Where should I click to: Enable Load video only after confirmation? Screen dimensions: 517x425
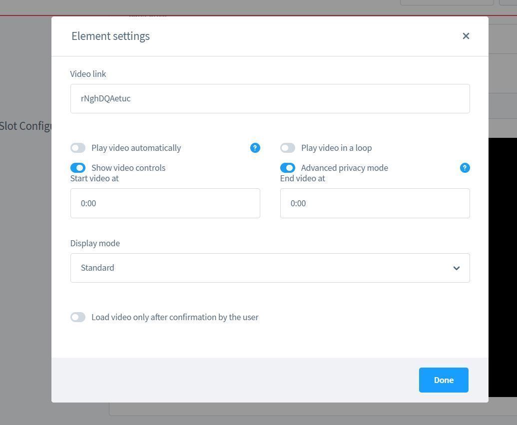(78, 317)
